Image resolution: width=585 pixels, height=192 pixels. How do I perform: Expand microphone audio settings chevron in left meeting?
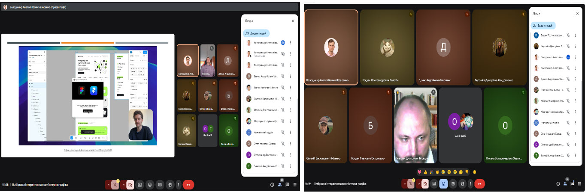click(x=109, y=184)
